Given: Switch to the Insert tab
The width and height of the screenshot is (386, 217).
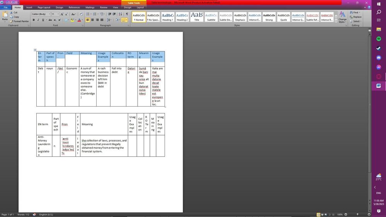Looking at the screenshot, I should (29, 7).
